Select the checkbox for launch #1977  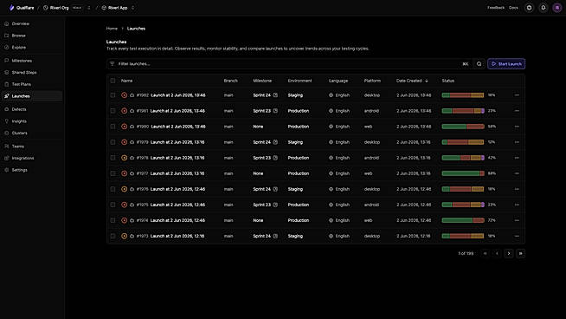(113, 173)
